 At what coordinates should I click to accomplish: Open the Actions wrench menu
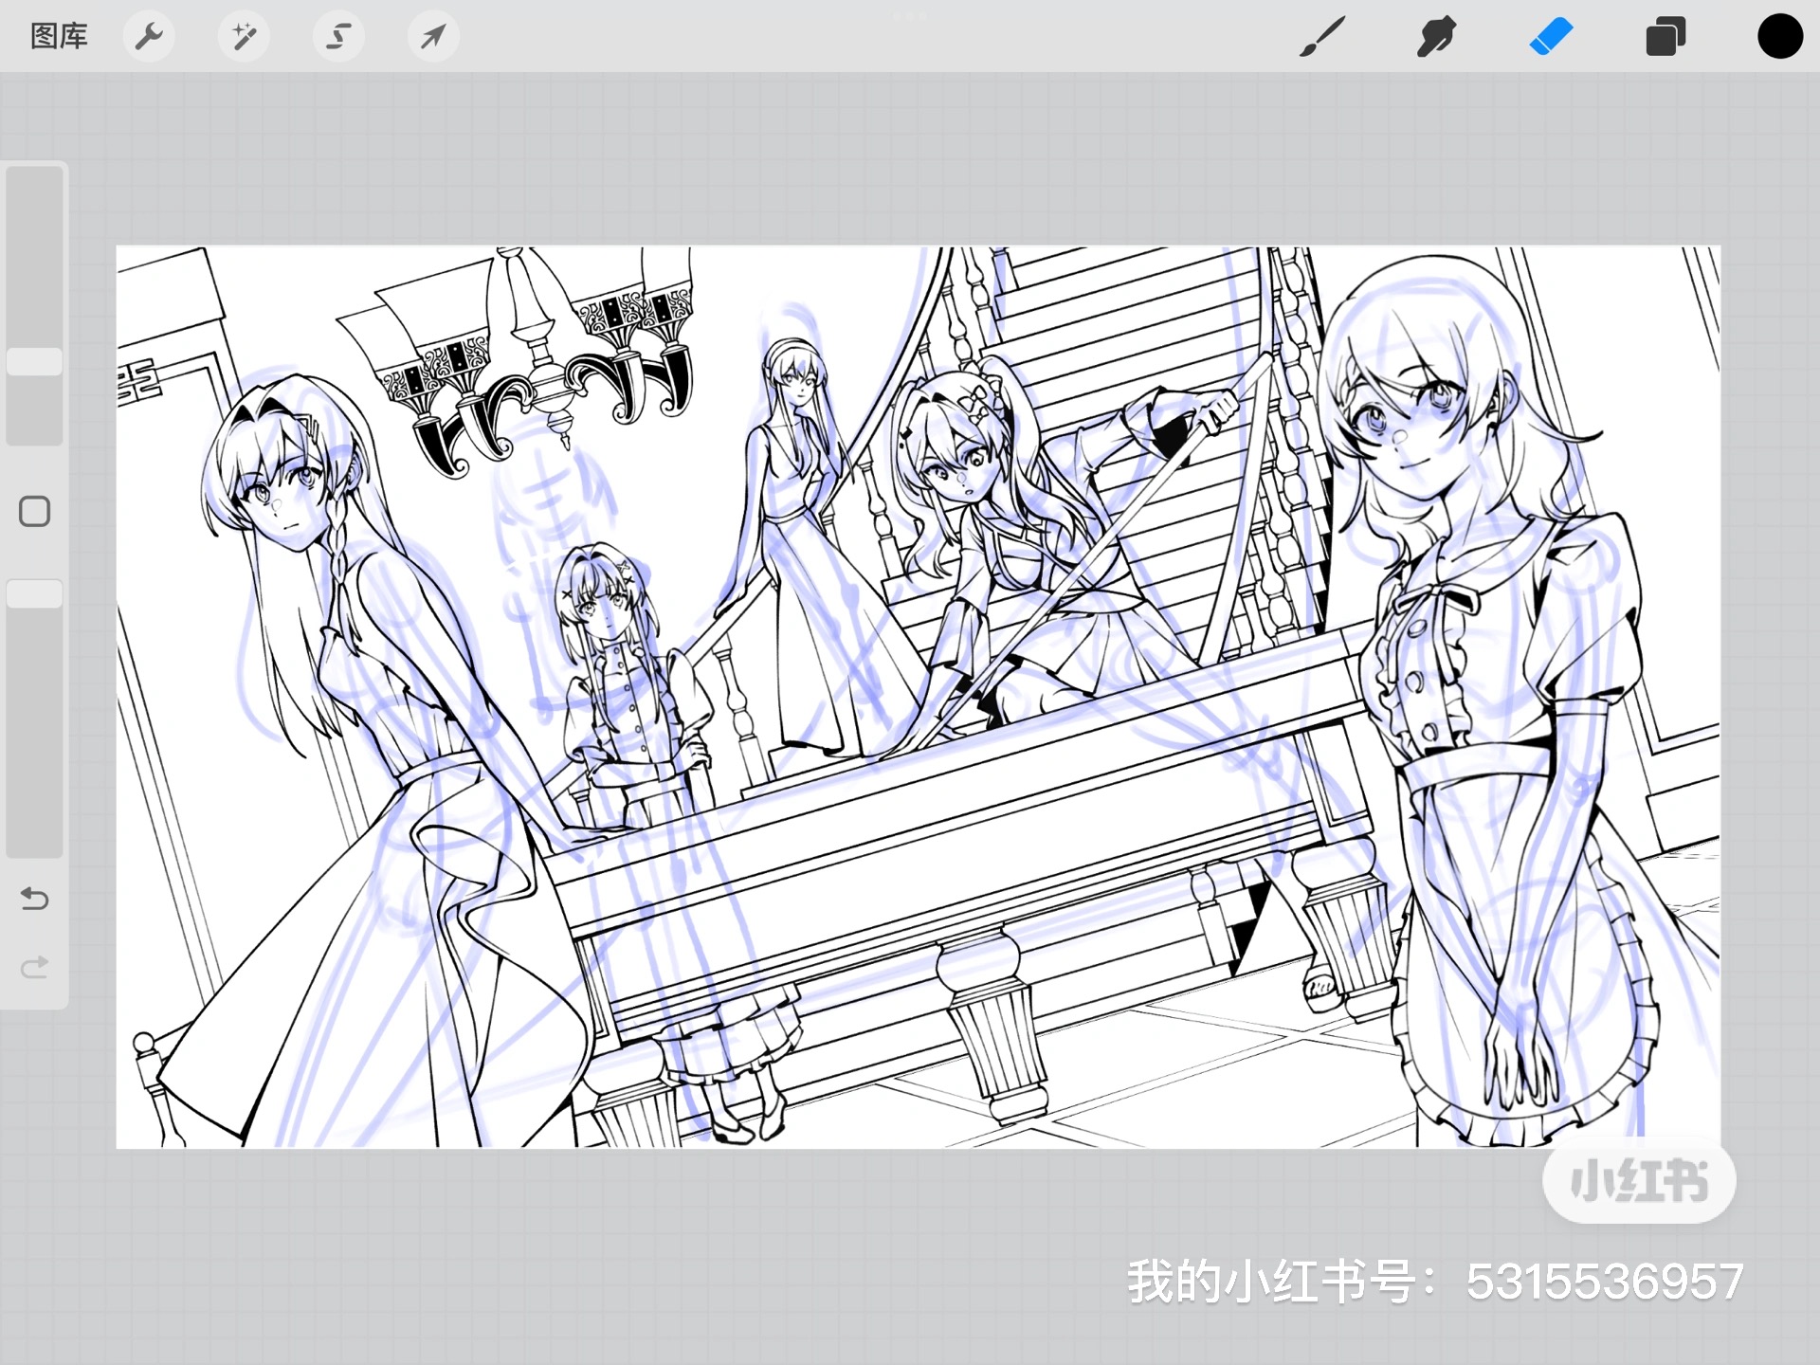click(149, 37)
